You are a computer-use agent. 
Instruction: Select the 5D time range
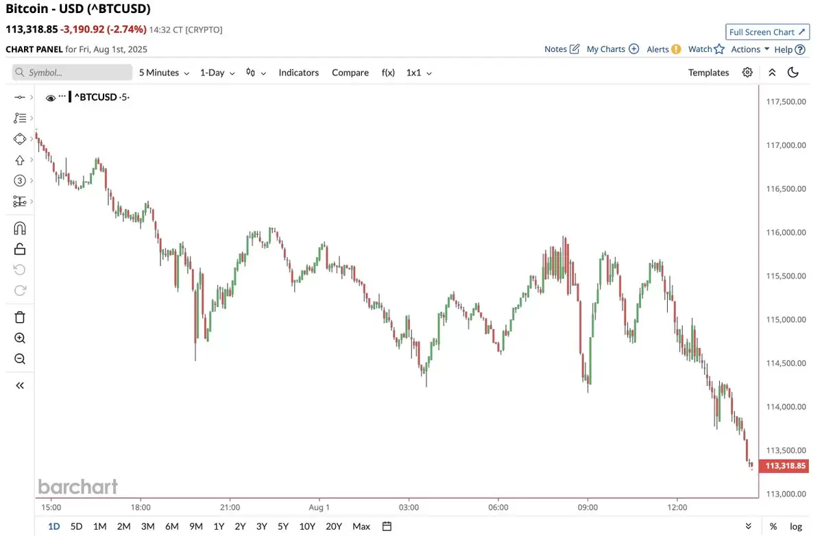point(76,526)
